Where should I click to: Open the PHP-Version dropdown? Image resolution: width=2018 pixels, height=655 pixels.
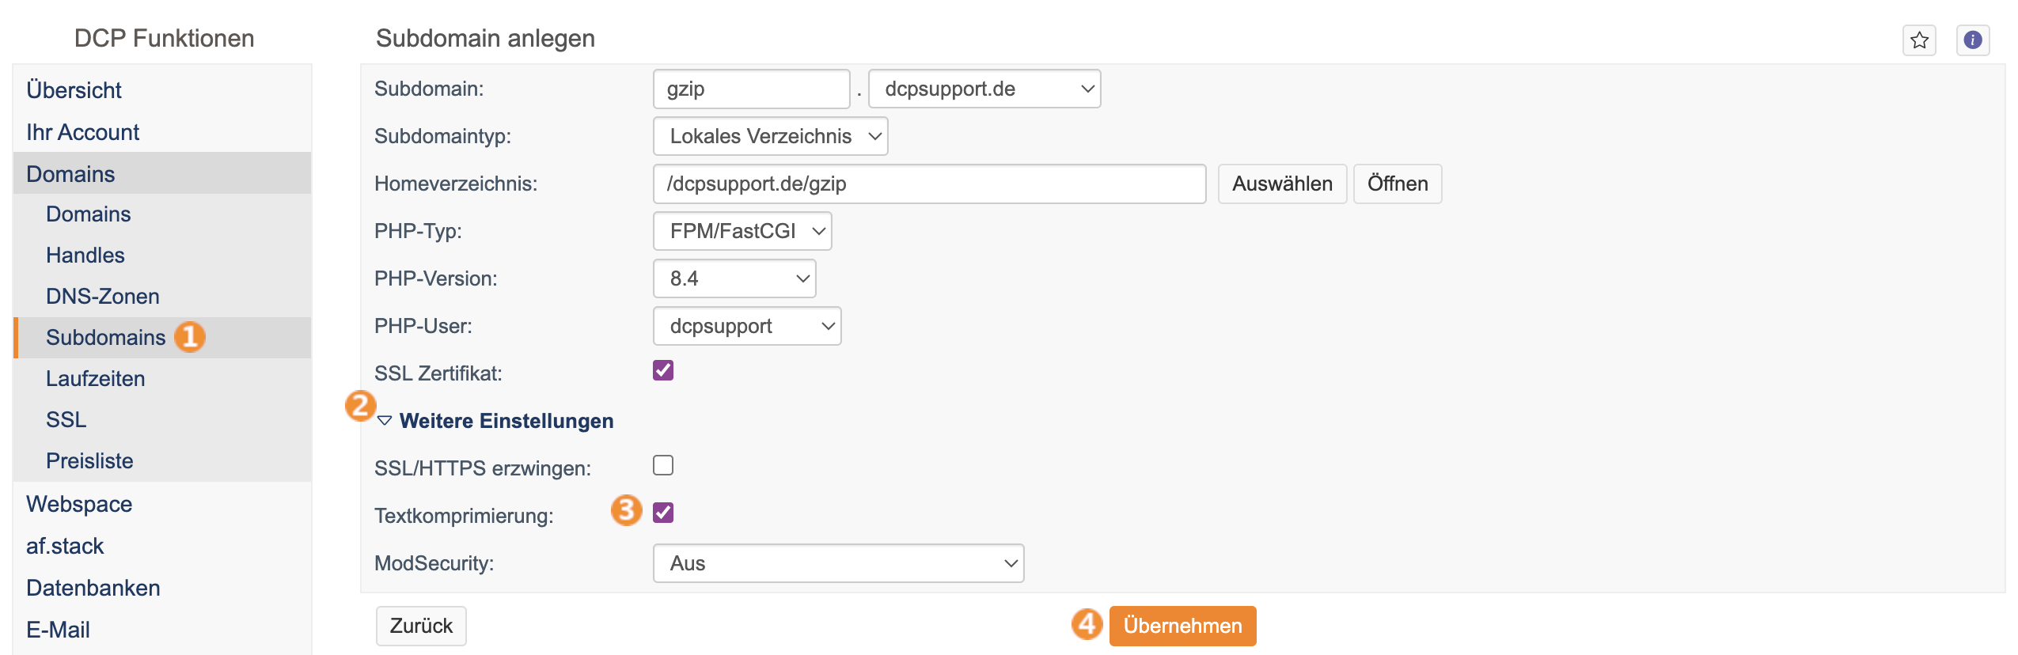734,278
